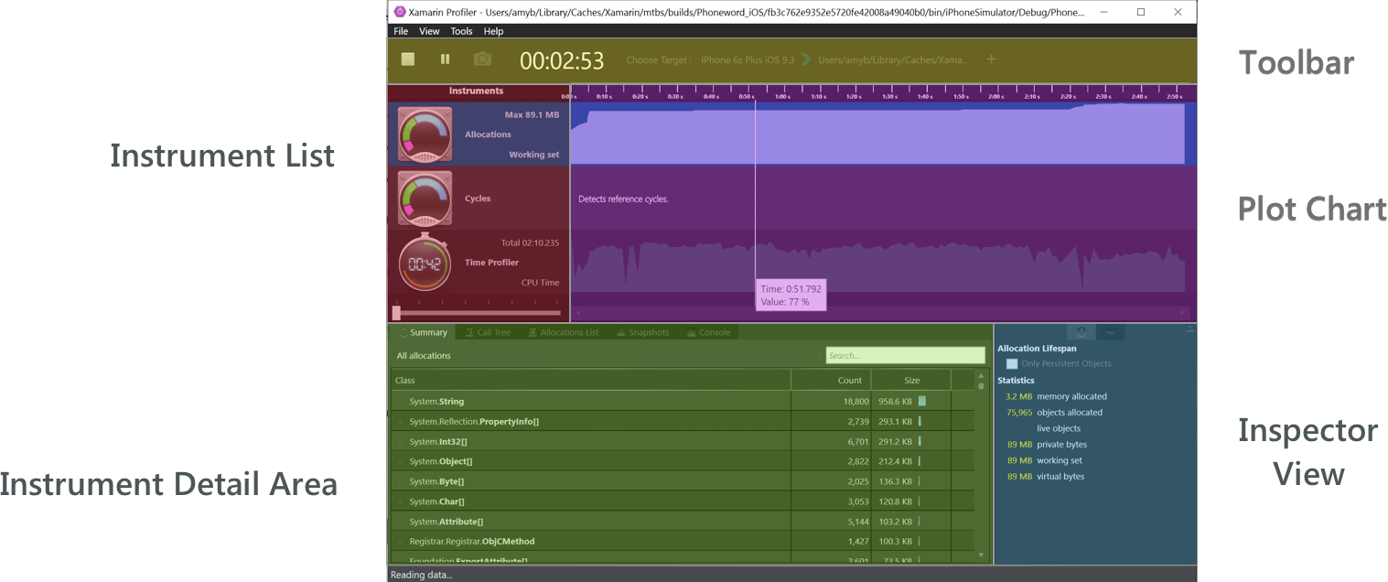Image resolution: width=1388 pixels, height=582 pixels.
Task: Select the Cycles instrument gauge icon
Action: pyautogui.click(x=424, y=197)
